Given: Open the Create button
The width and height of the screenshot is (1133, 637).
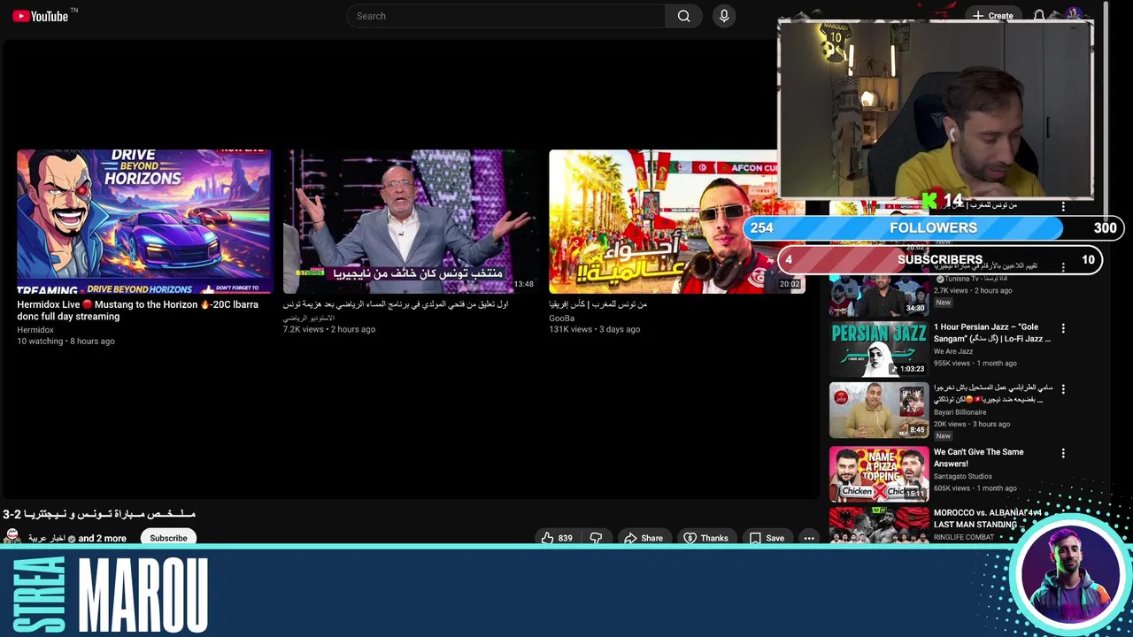Looking at the screenshot, I should pos(993,16).
